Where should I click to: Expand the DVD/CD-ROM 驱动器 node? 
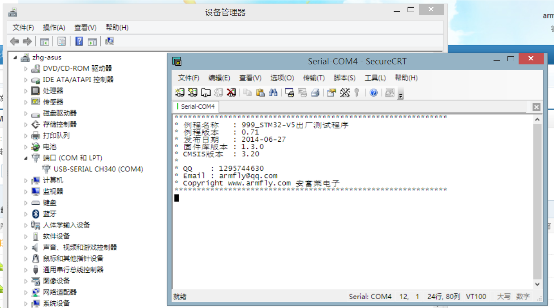[26, 68]
